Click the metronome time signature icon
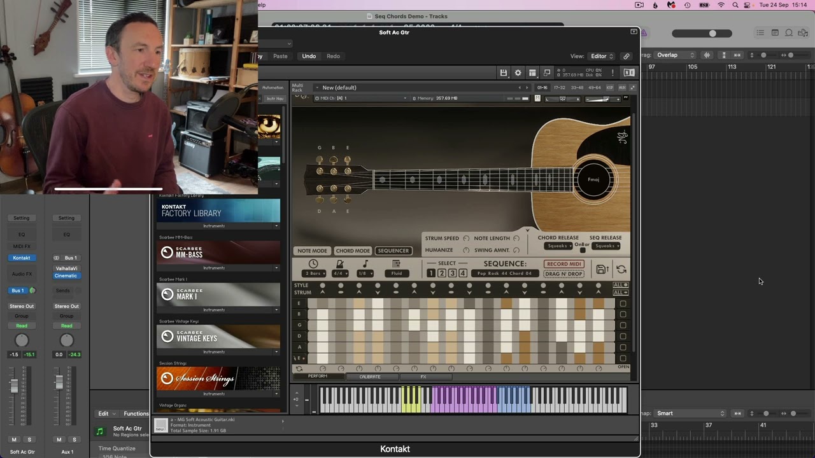Image resolution: width=815 pixels, height=458 pixels. tap(340, 264)
